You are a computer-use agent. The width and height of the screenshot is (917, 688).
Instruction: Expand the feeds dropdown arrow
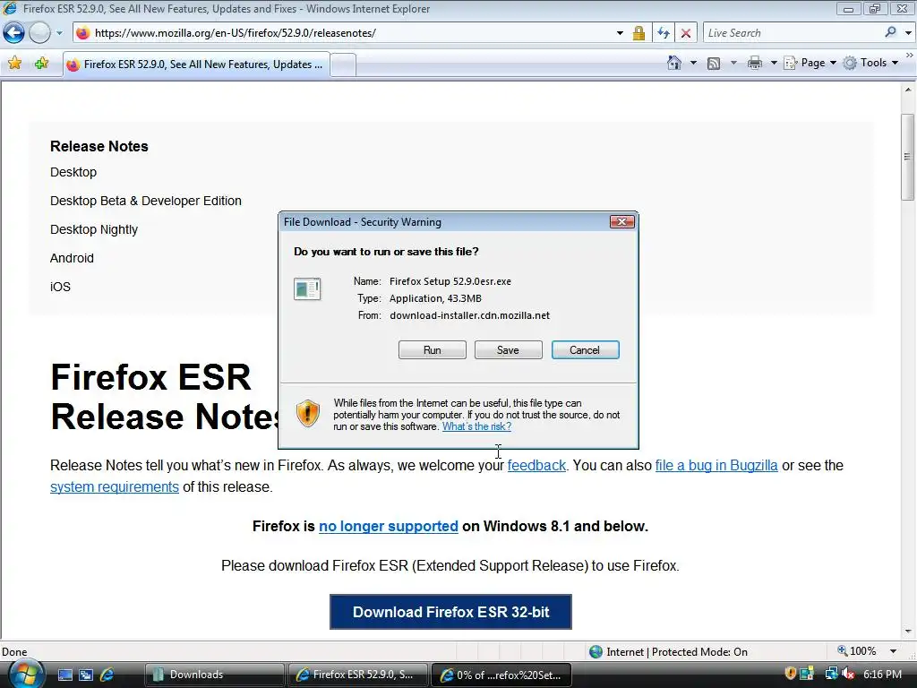point(733,63)
